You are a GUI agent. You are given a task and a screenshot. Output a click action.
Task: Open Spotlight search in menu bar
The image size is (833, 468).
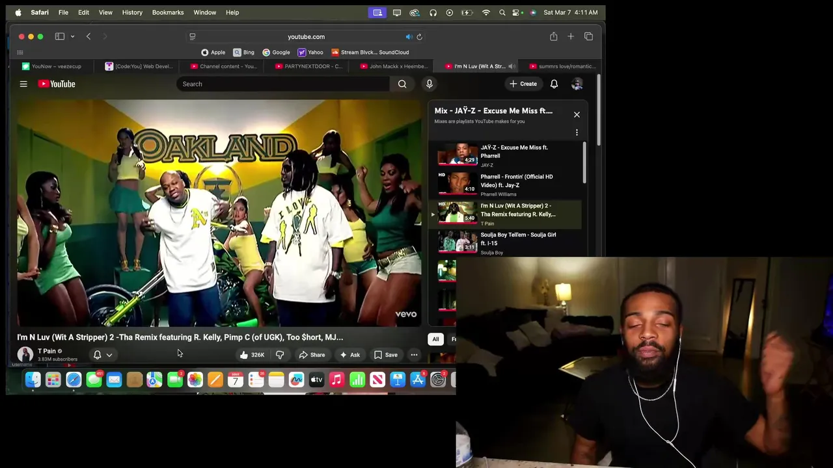pos(502,12)
